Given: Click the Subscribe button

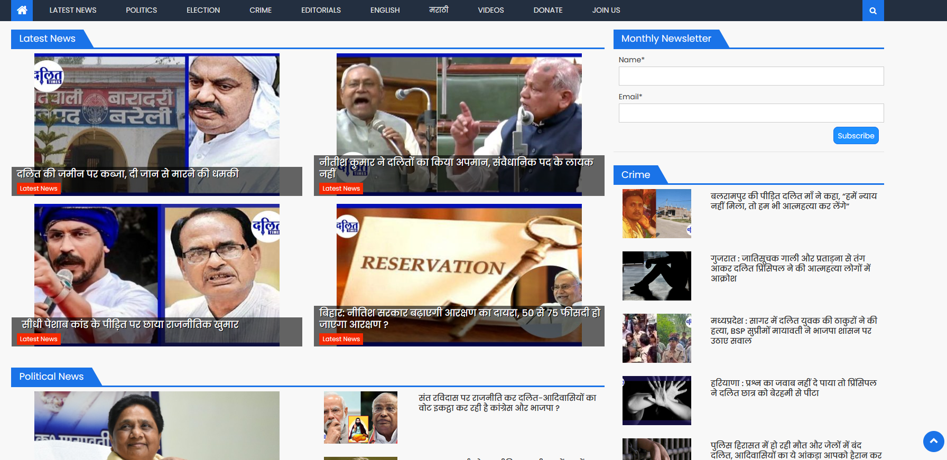Looking at the screenshot, I should point(856,136).
